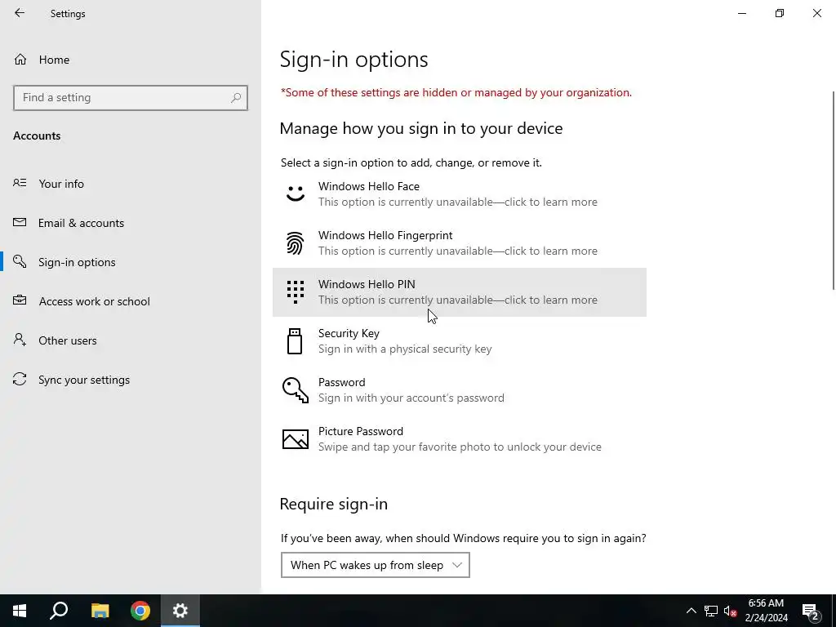Select the Windows Hello Face option
The height and width of the screenshot is (627, 836).
point(460,194)
